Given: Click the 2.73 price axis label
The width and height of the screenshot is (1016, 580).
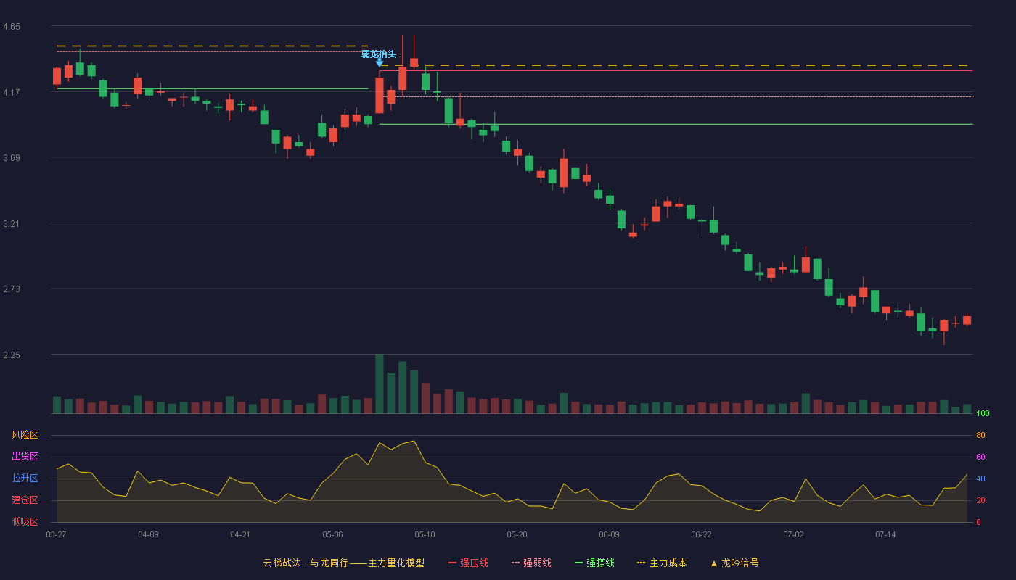Looking at the screenshot, I should 12,289.
